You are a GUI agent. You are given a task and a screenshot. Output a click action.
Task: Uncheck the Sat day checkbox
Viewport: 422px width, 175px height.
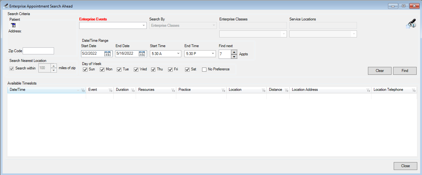tap(187, 69)
